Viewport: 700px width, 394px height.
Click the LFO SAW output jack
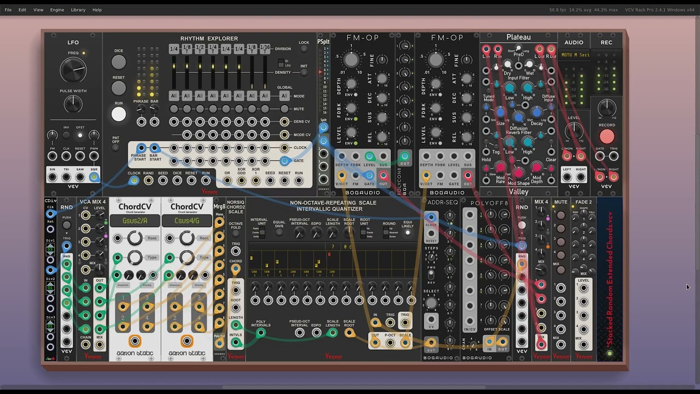coord(80,177)
